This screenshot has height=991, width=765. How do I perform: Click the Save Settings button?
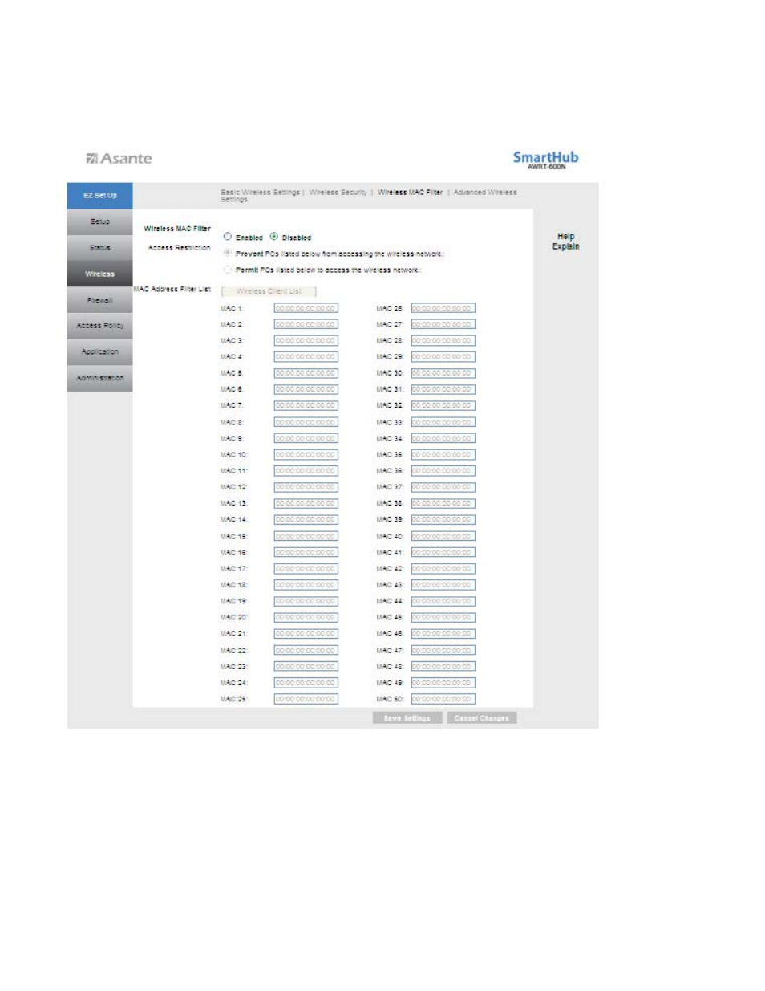click(x=407, y=718)
